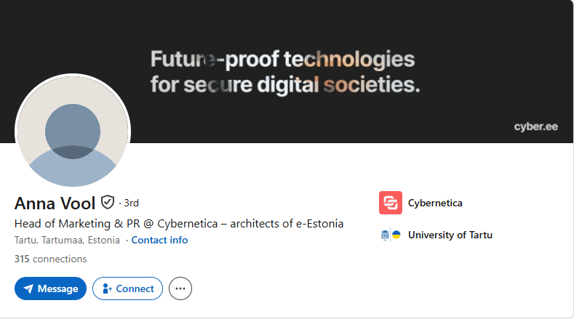Click the name Anna Vool
Screen dimensions: 574x319
[x=55, y=202]
